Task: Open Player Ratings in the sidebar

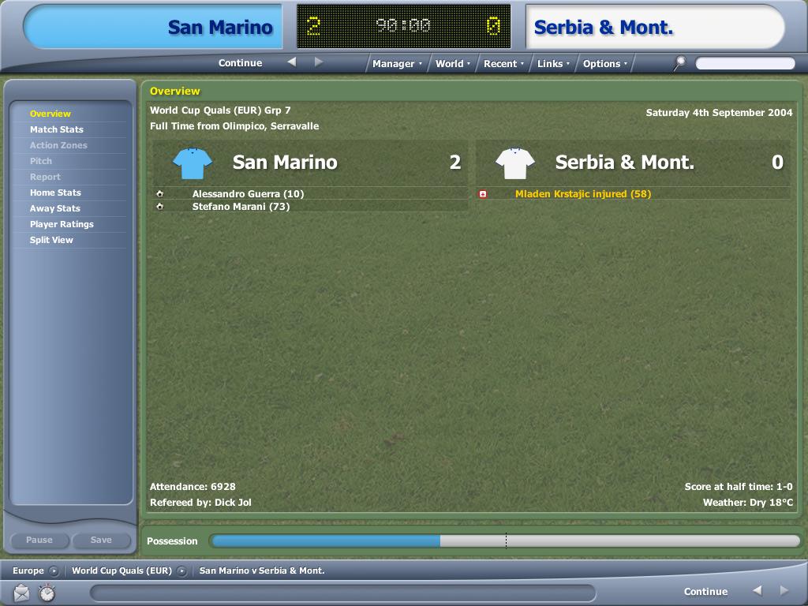Action: (62, 224)
